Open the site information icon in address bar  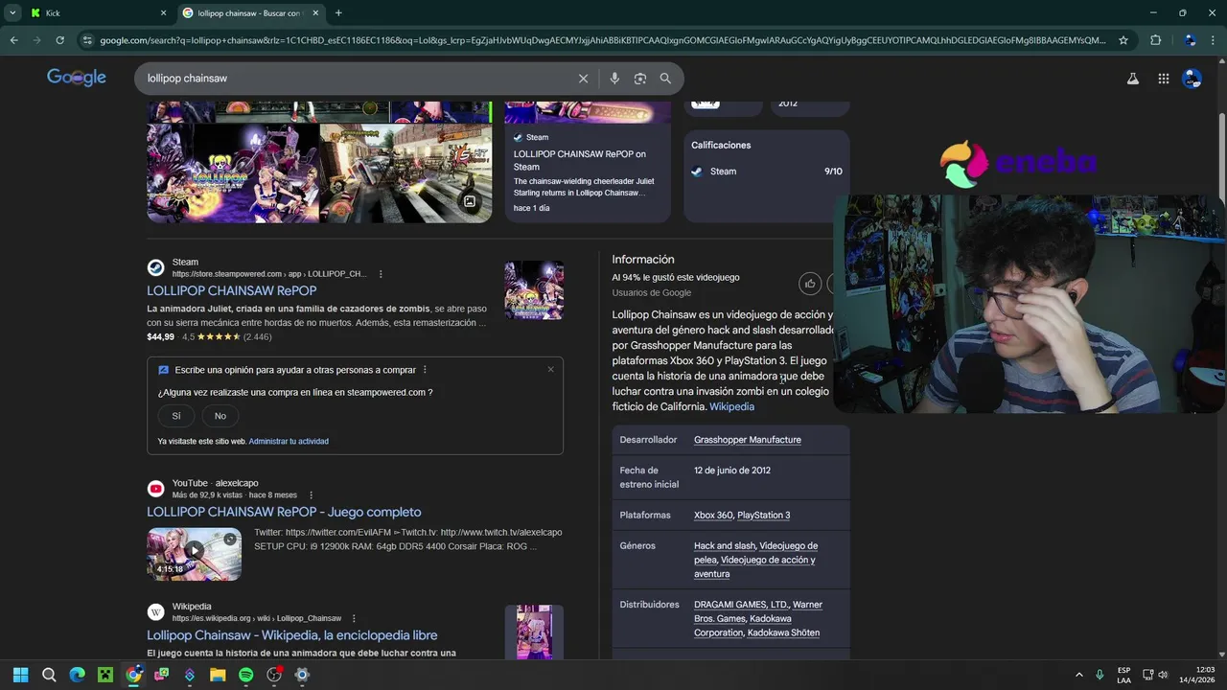87,40
